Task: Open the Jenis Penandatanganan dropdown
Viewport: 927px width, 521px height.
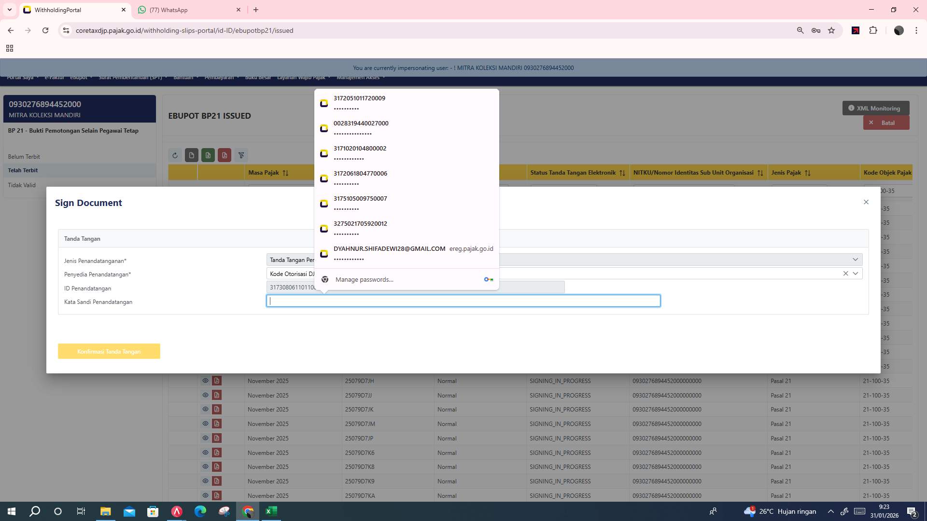Action: 856,260
